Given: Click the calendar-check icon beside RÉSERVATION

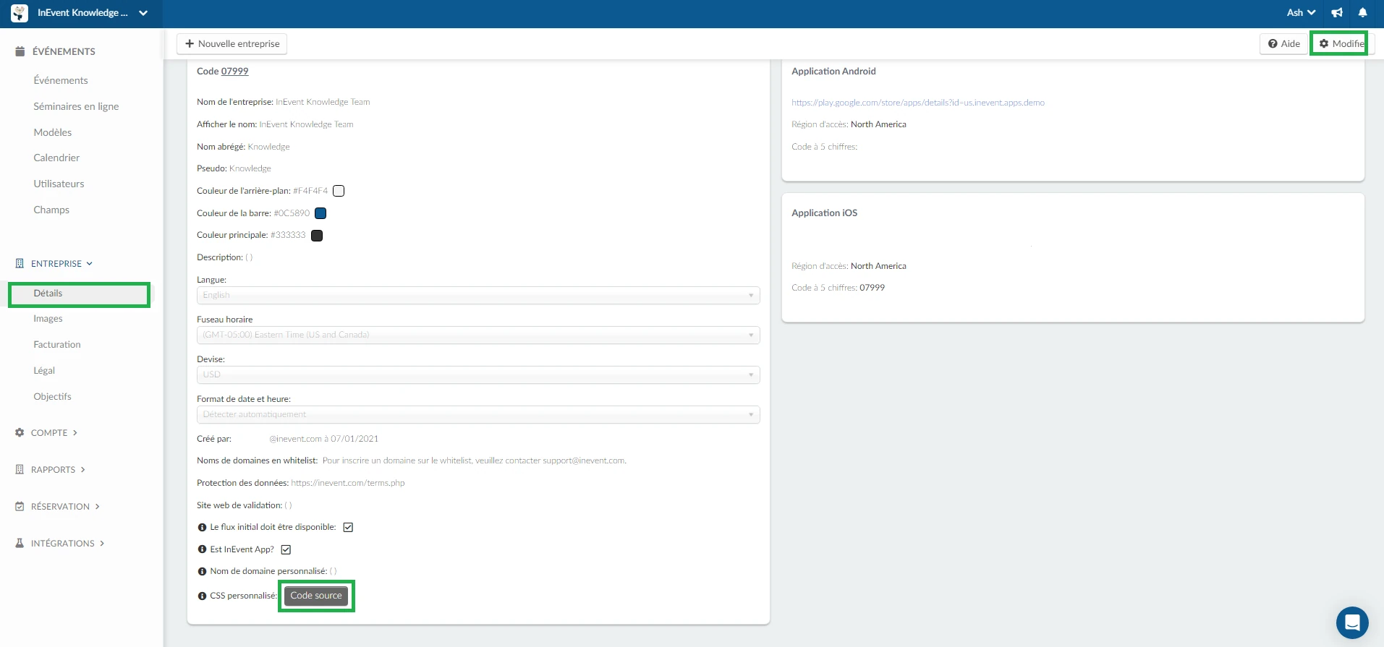Looking at the screenshot, I should pyautogui.click(x=20, y=507).
